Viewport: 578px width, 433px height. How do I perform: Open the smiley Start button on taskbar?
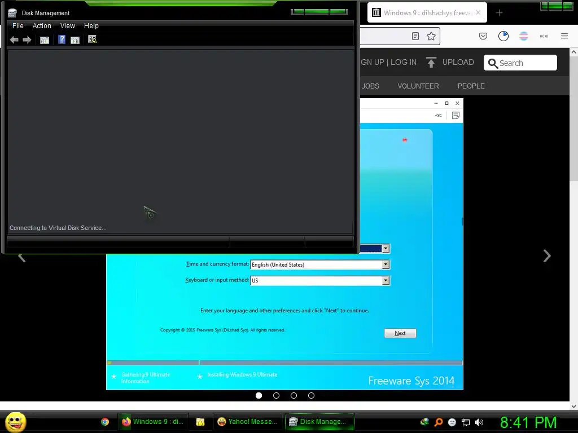pos(16,422)
